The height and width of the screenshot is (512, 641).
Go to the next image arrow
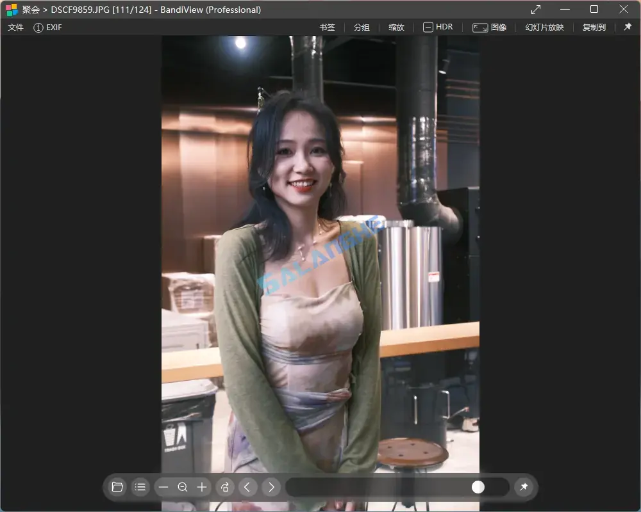click(x=271, y=487)
